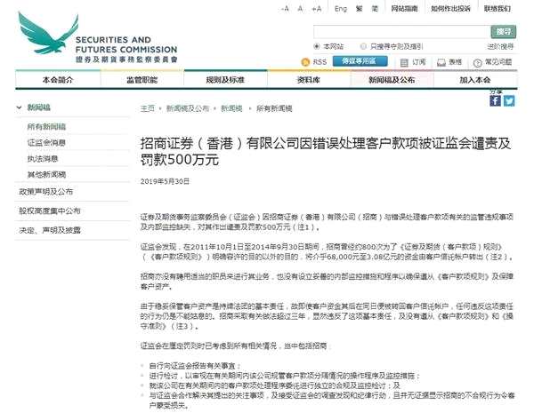Open the 规则及标准 navigation tab
534x413 pixels.
pyautogui.click(x=225, y=80)
